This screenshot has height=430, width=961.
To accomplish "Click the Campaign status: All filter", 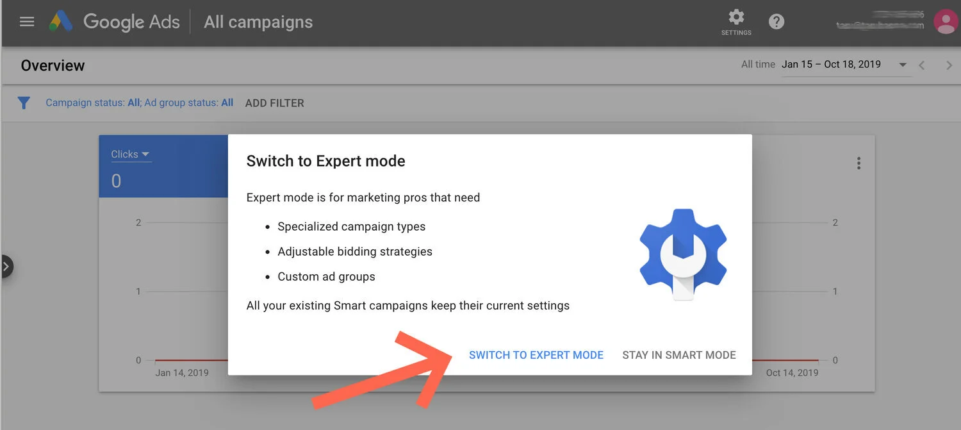I will [93, 103].
